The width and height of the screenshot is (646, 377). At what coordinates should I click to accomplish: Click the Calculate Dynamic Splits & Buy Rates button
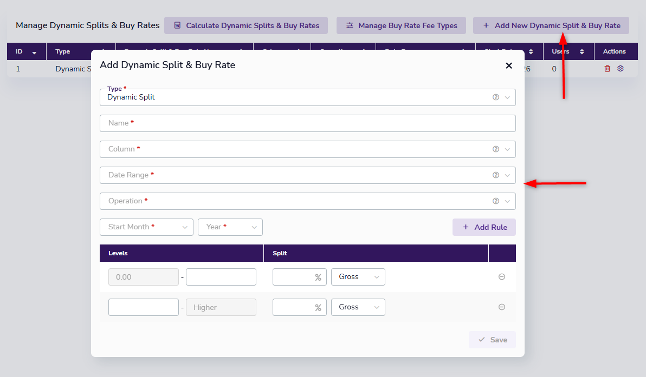(246, 25)
